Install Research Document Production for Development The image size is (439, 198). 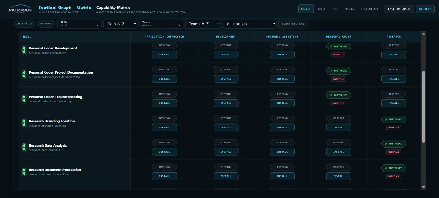click(x=226, y=176)
